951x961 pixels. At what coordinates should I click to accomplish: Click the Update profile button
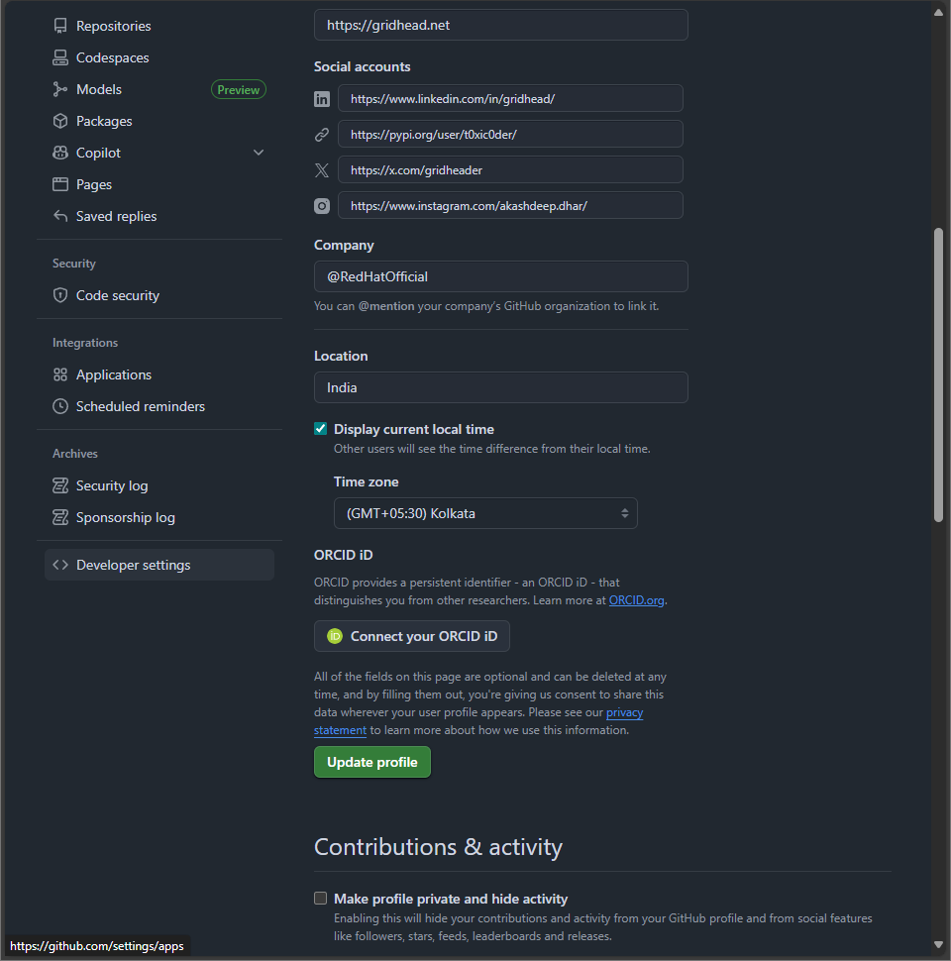point(371,762)
